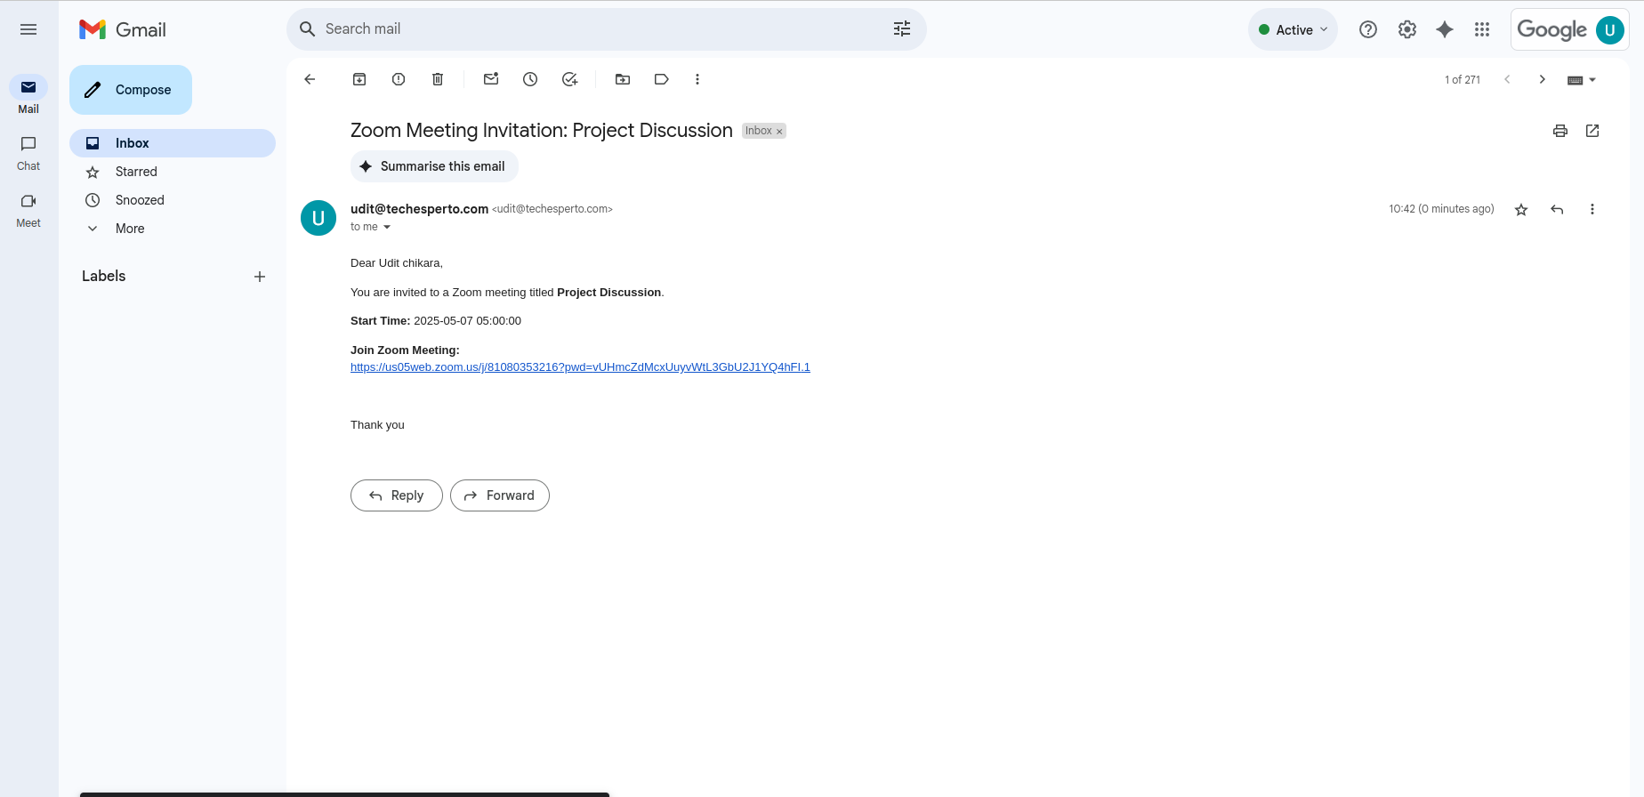Click the search magnifier icon

[308, 29]
